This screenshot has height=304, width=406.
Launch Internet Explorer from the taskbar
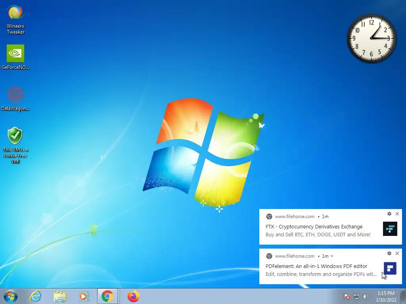coord(35,296)
